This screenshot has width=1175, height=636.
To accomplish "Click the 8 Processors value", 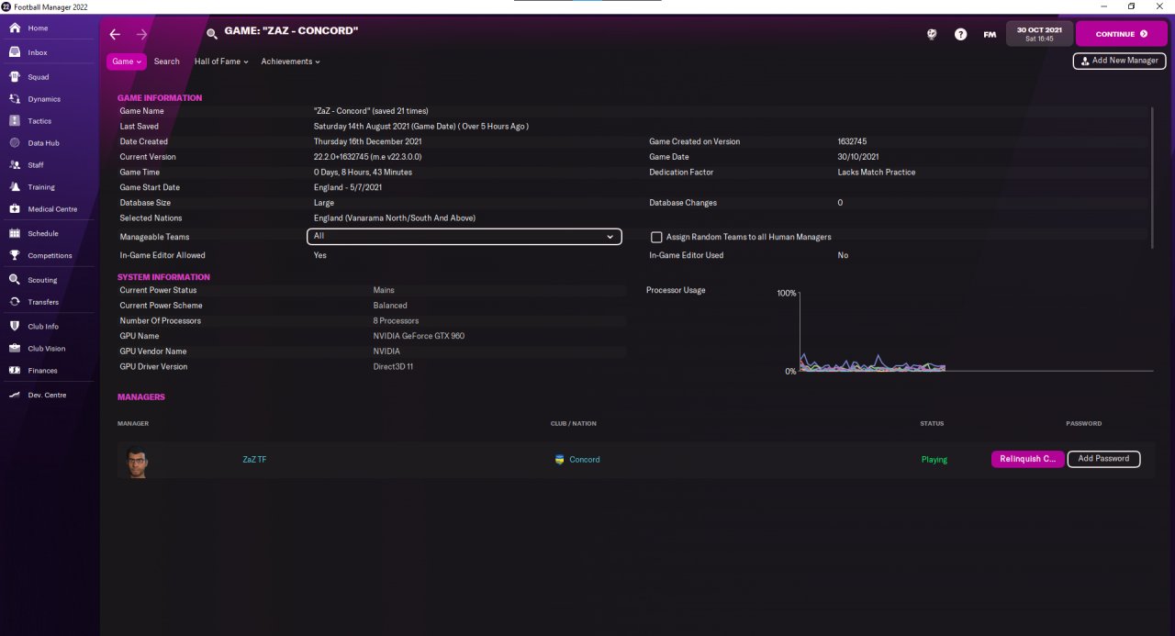I will [396, 321].
